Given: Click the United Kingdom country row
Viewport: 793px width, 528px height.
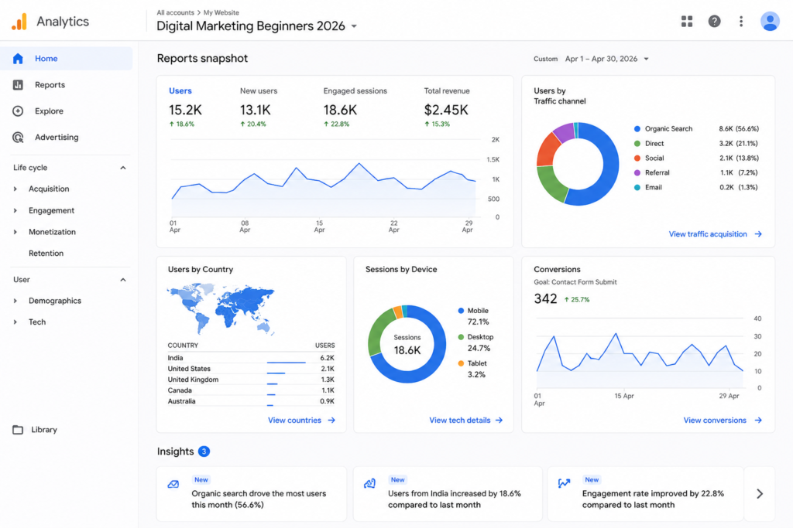Looking at the screenshot, I should coord(251,380).
